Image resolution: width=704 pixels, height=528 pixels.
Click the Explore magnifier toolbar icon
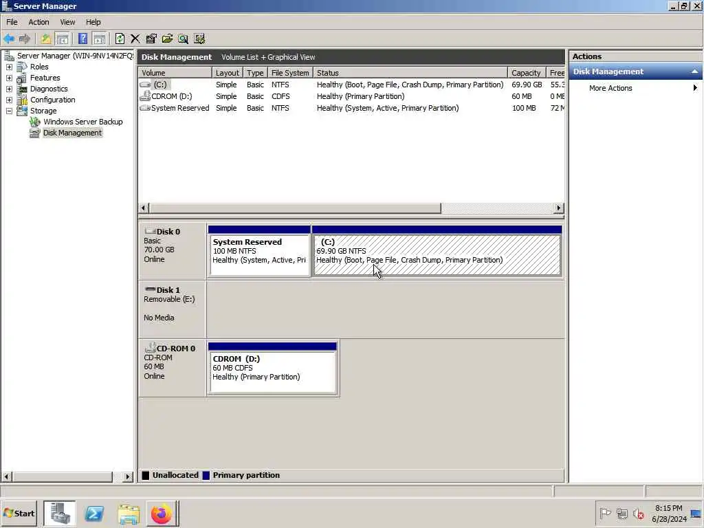tap(183, 38)
